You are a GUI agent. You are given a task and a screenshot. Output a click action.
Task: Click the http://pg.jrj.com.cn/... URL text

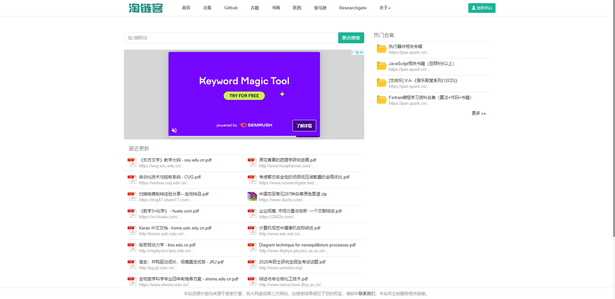(158, 268)
